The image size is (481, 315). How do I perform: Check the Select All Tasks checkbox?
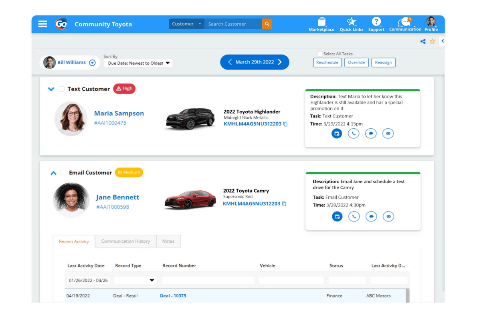(320, 54)
